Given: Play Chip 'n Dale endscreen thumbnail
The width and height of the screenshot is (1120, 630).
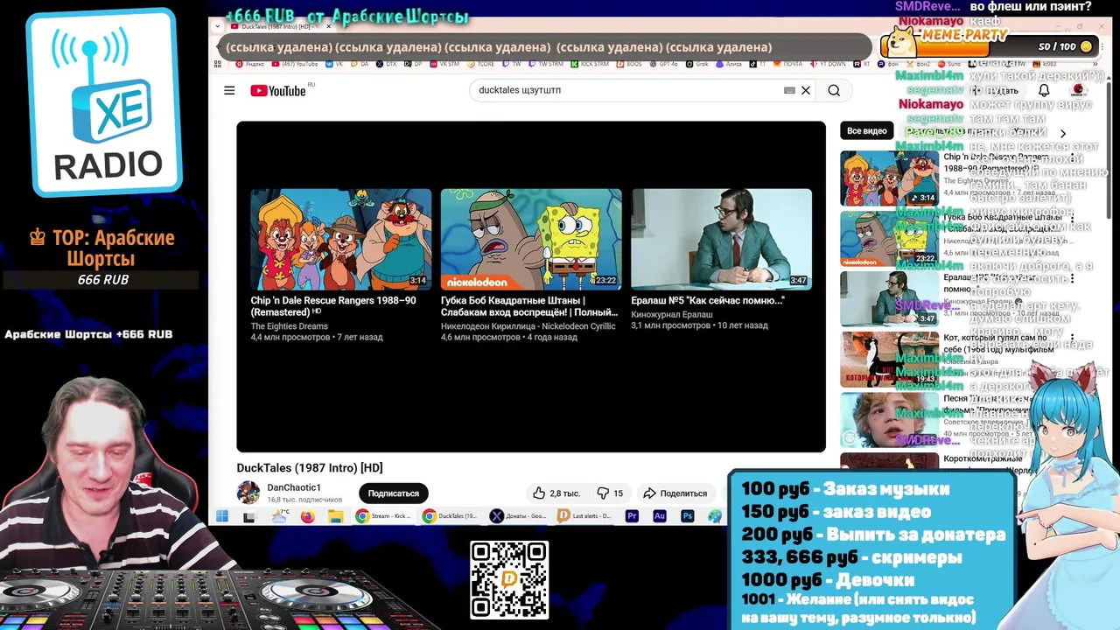Looking at the screenshot, I should tap(341, 239).
